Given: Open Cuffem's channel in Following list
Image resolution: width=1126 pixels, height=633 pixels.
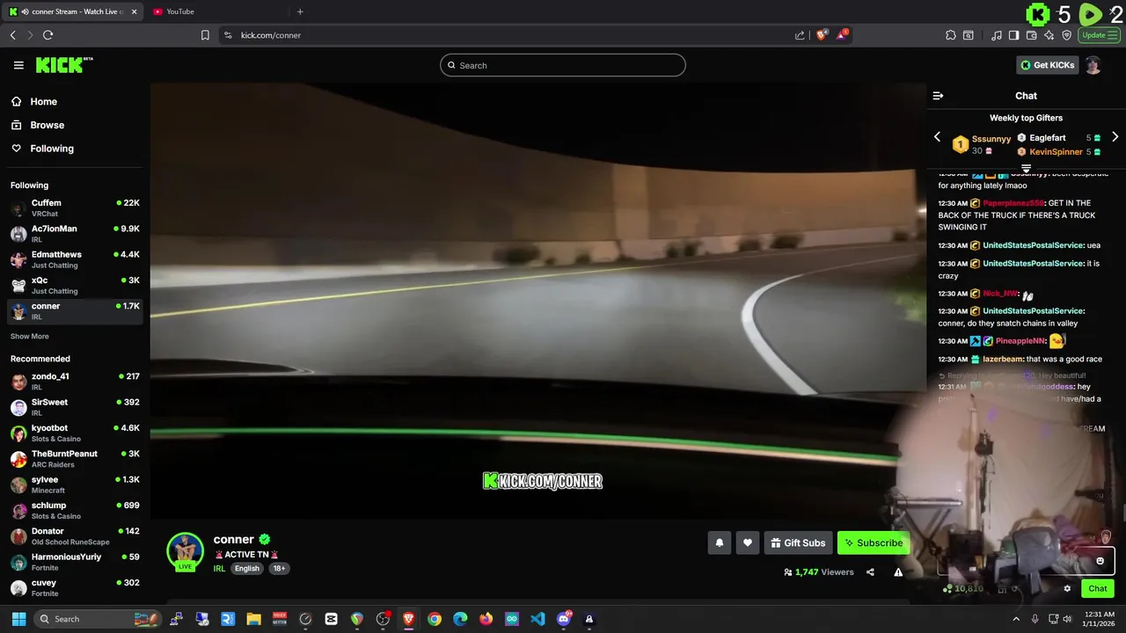Looking at the screenshot, I should click(x=75, y=207).
